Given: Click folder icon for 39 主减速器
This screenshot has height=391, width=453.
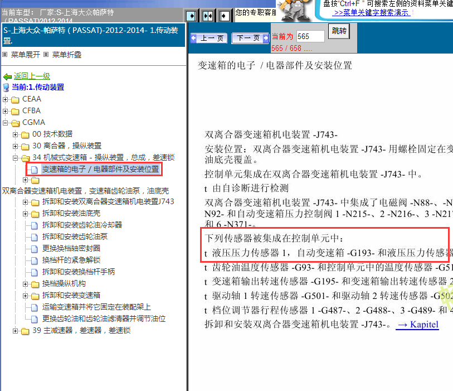Looking at the screenshot, I should click(25, 331).
